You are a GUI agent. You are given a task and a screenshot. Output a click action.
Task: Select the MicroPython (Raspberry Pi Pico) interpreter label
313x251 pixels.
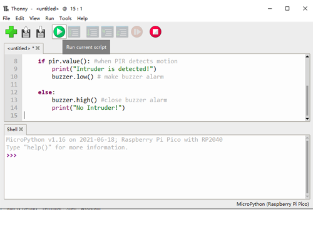272,204
